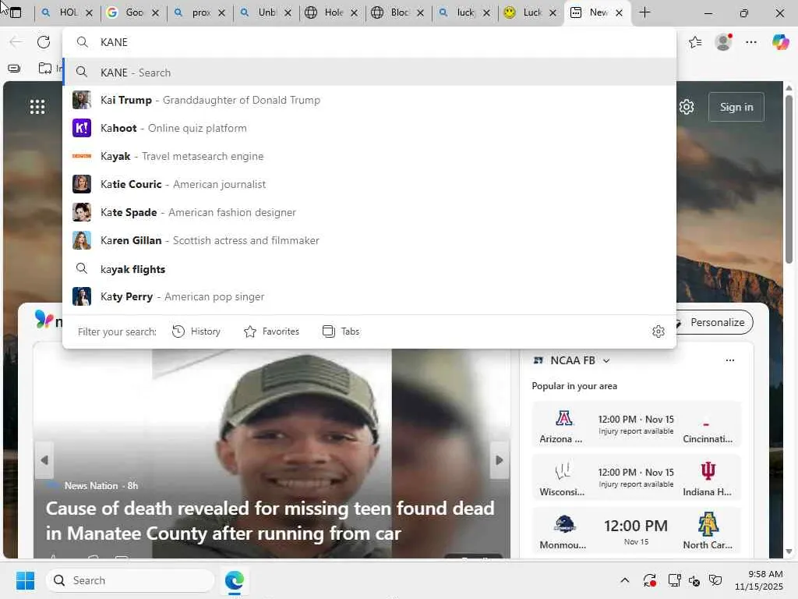Click the muted volume tray icon
This screenshot has width=798, height=599.
(694, 580)
